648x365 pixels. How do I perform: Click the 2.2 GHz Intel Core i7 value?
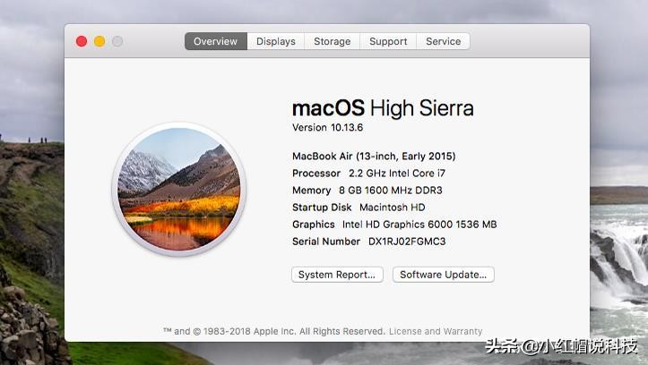pyautogui.click(x=397, y=174)
